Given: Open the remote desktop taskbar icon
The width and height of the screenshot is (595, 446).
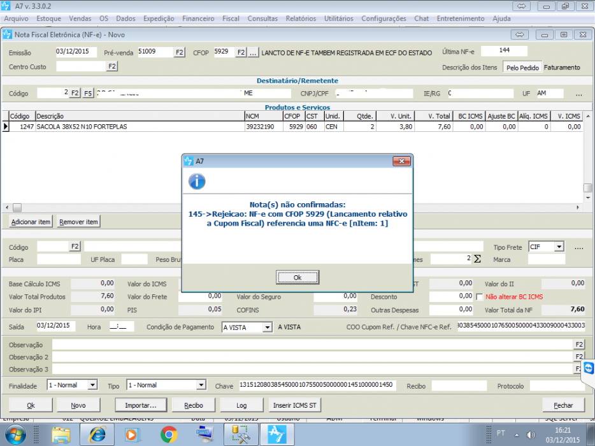Looking at the screenshot, I should [x=204, y=435].
